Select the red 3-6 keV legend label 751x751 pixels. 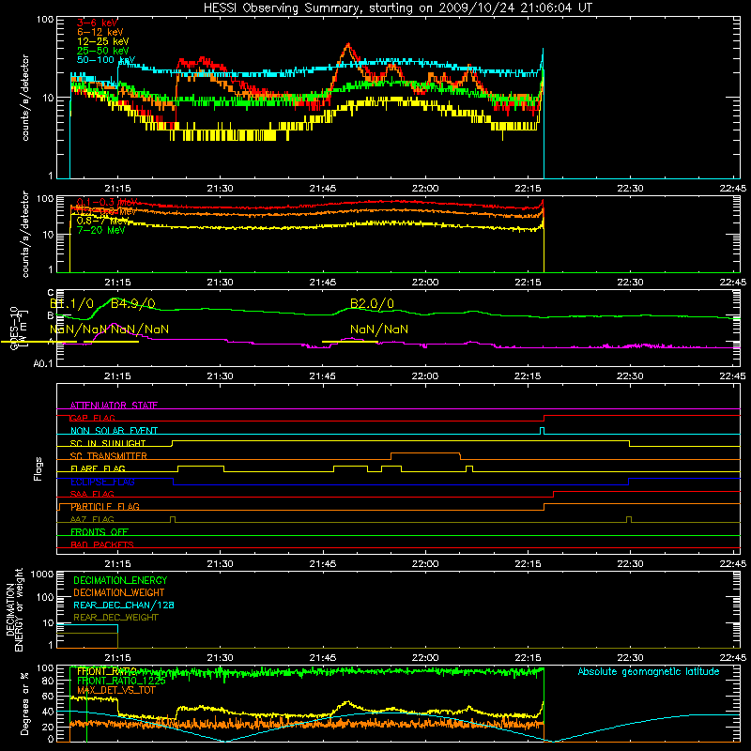coord(98,23)
